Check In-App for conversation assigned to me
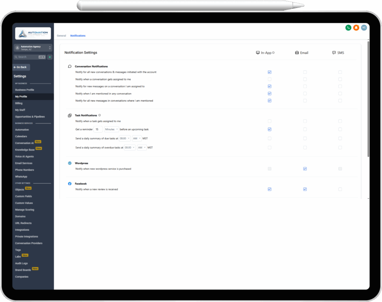The width and height of the screenshot is (382, 302). pyautogui.click(x=269, y=79)
